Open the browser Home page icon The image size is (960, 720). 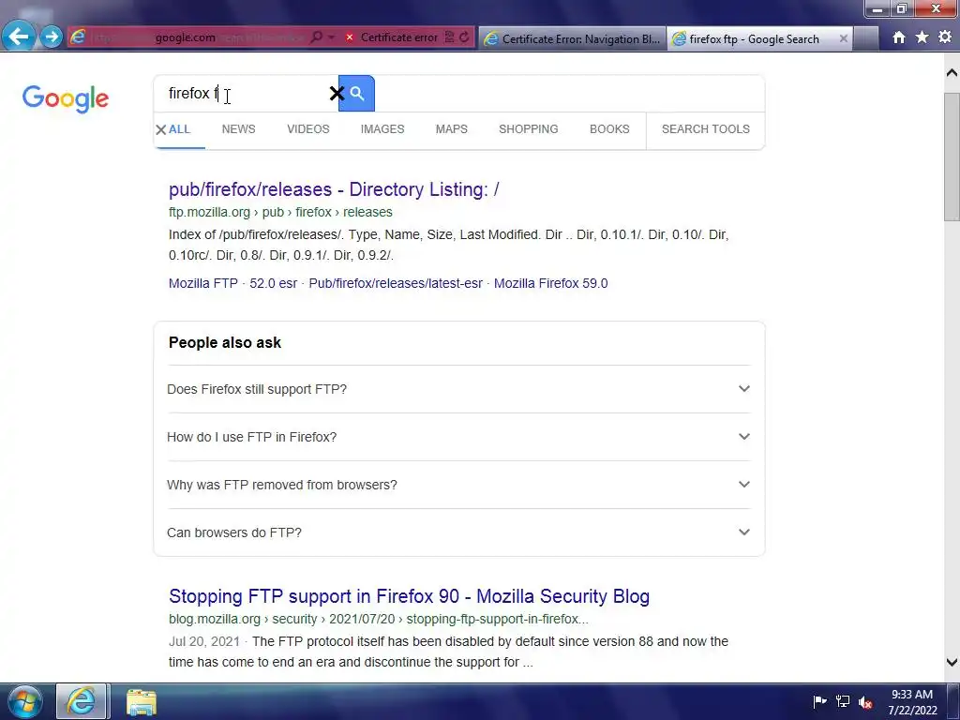tap(899, 37)
